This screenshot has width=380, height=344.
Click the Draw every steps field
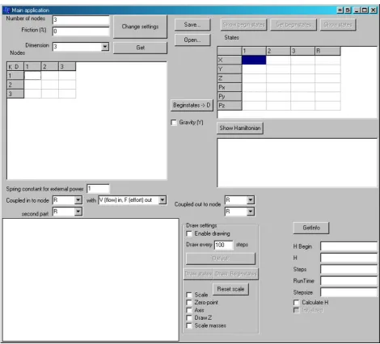[x=223, y=245]
